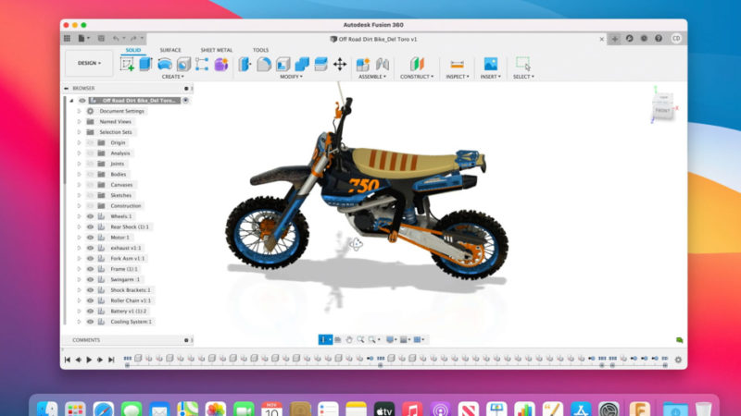Click the purple Create Form icon
741x416 pixels.
tap(220, 64)
